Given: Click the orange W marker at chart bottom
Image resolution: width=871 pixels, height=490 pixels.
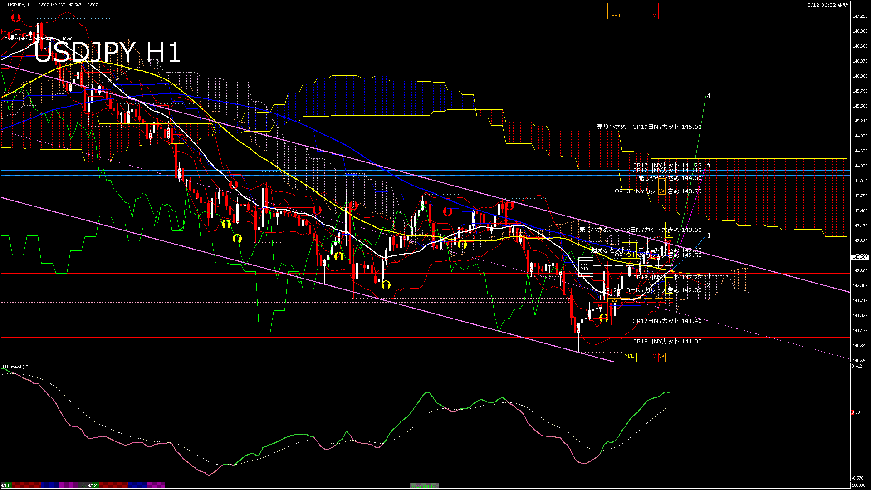Looking at the screenshot, I should [x=661, y=356].
